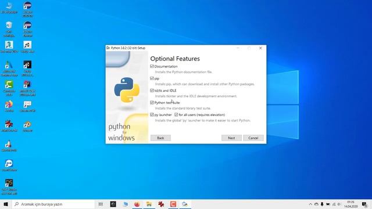Click the Python installer taskbar icon

click(185, 204)
